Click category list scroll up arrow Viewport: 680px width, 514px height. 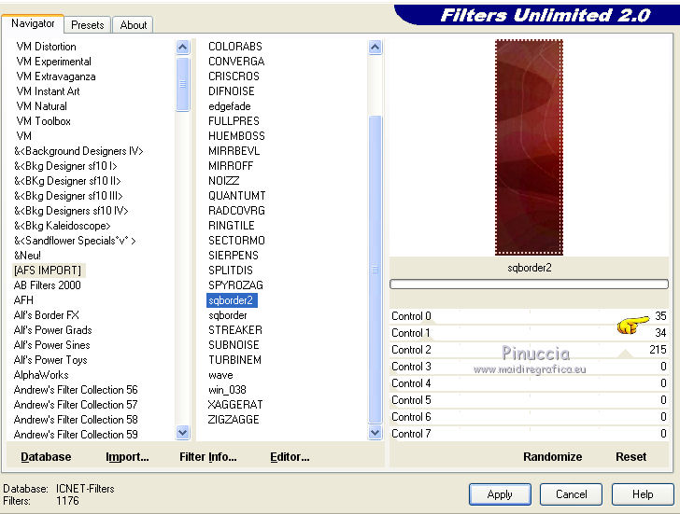click(x=182, y=47)
